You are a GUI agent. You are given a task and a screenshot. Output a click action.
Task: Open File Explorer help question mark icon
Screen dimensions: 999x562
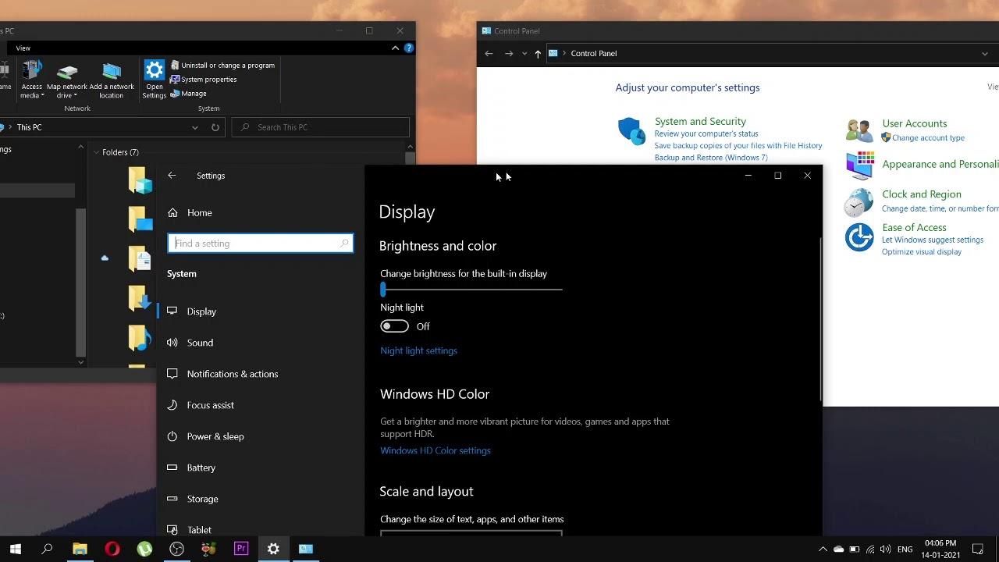tap(408, 48)
